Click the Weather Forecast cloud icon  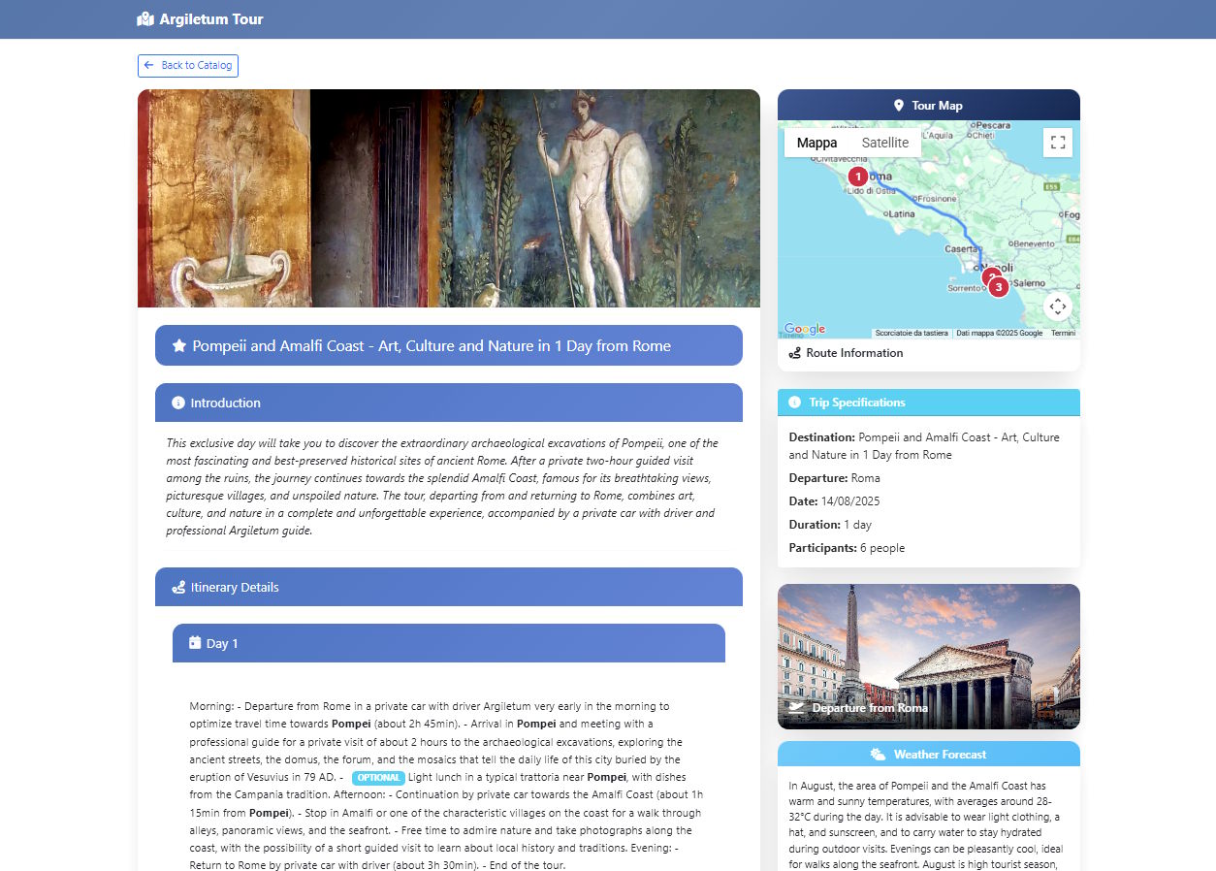[878, 755]
